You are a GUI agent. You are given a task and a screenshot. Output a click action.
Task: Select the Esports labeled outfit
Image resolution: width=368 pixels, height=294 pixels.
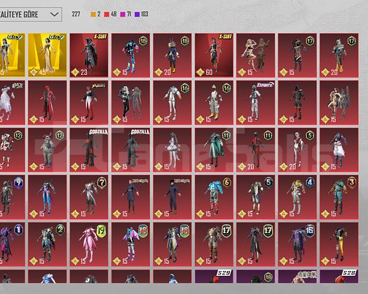[256, 102]
